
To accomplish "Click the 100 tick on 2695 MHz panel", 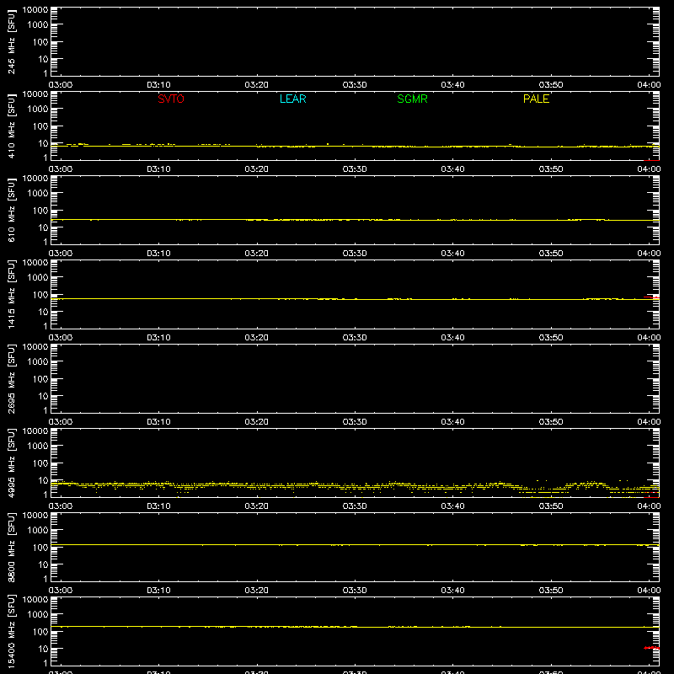I will tap(40, 378).
